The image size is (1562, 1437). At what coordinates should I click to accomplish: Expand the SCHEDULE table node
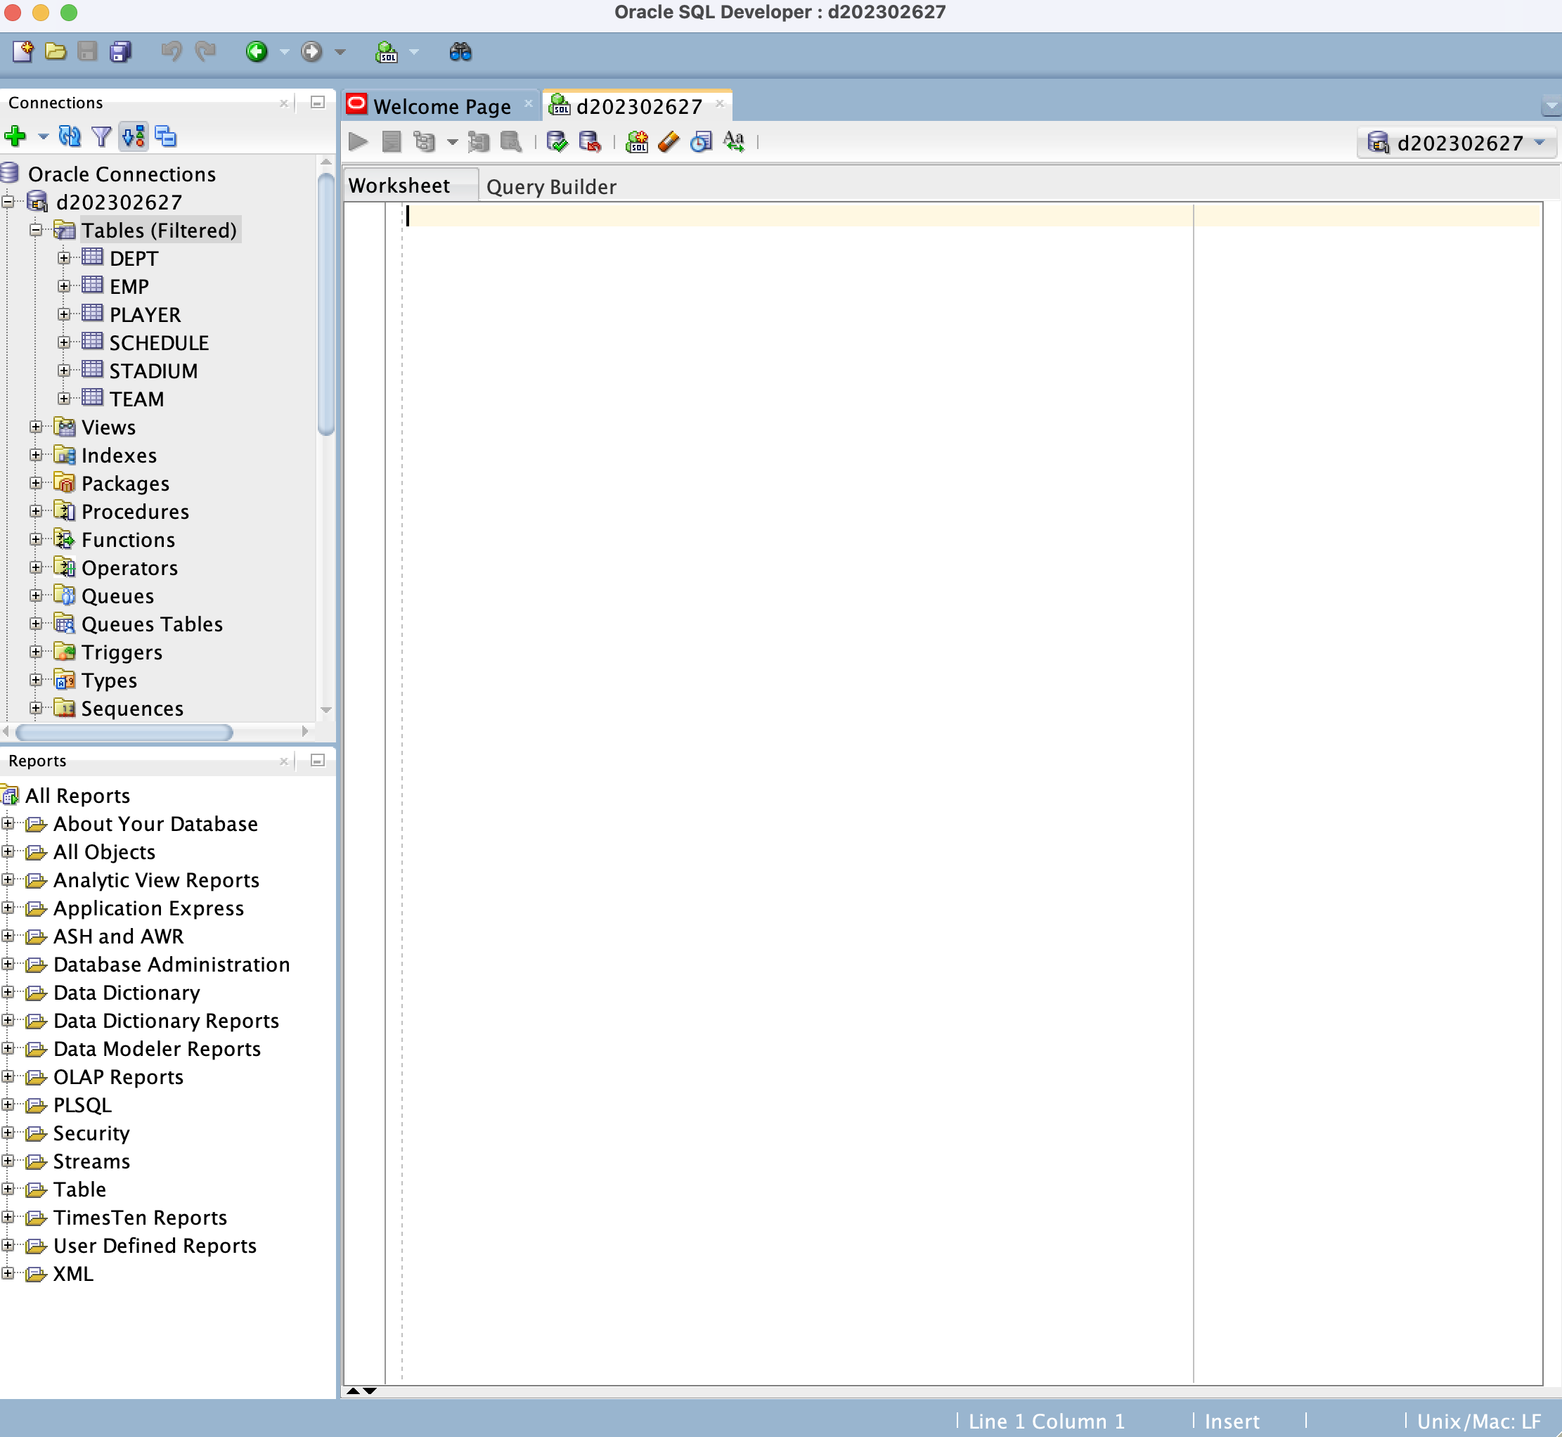(x=64, y=342)
